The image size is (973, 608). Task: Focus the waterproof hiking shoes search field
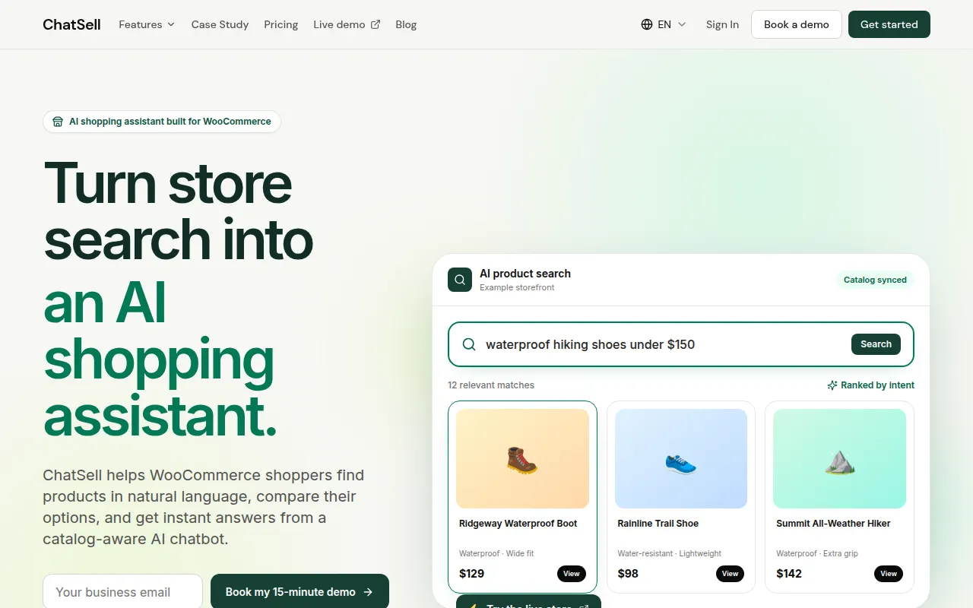point(680,344)
